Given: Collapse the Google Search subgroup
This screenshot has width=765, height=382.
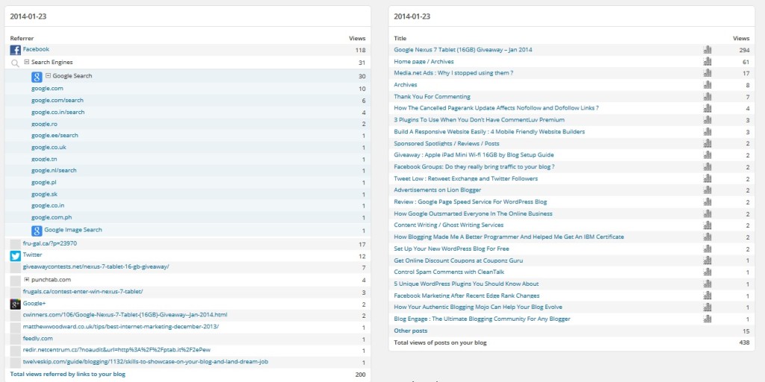Looking at the screenshot, I should point(48,76).
